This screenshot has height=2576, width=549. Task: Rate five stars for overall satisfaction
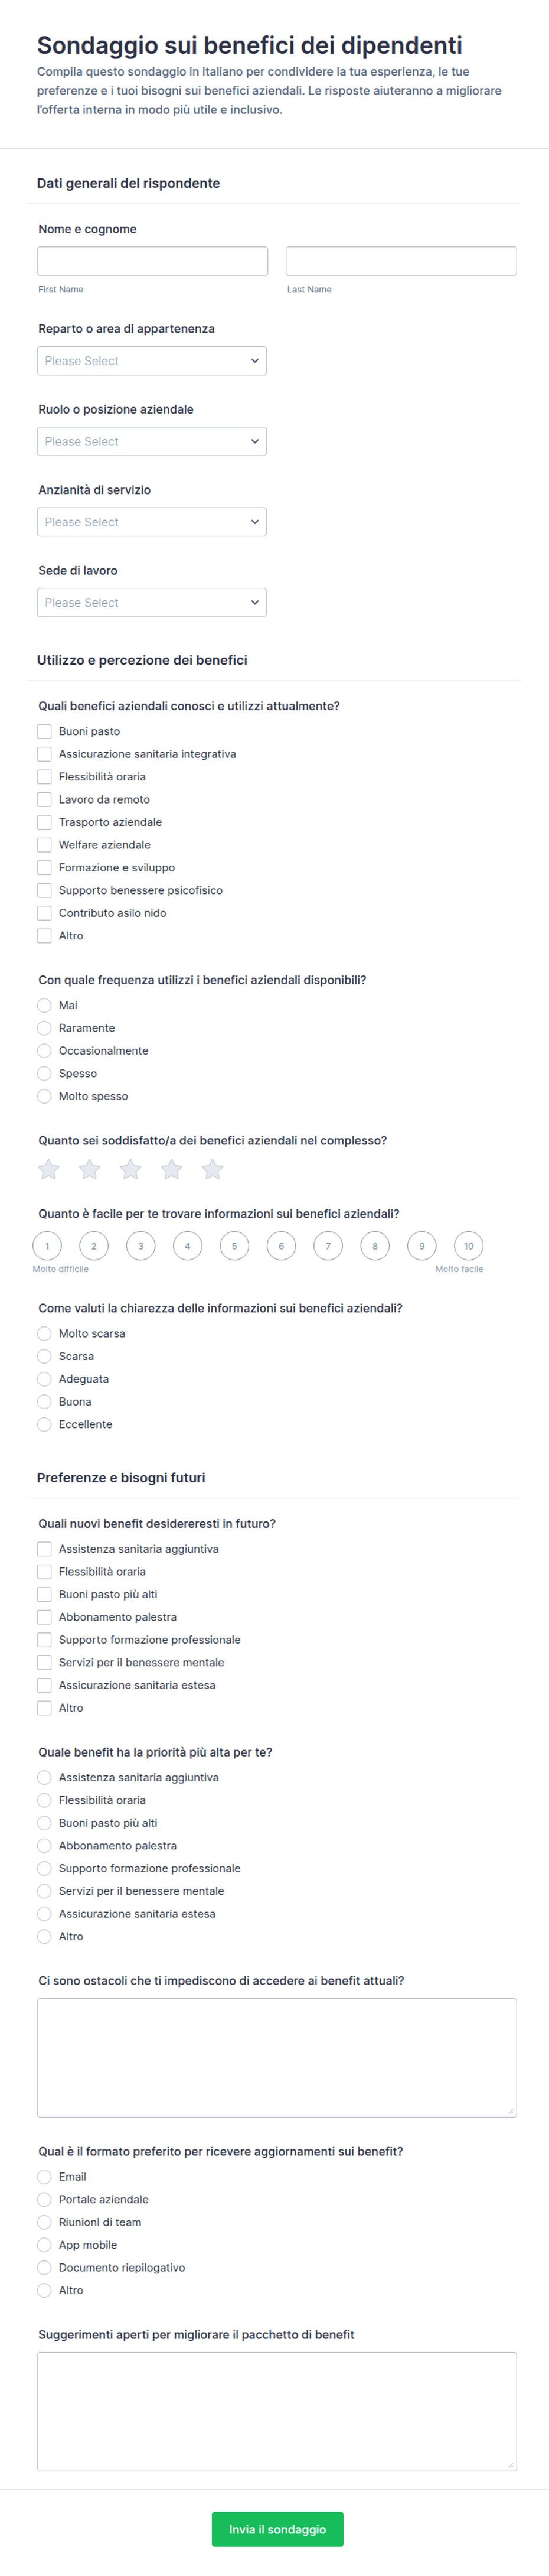click(212, 1169)
